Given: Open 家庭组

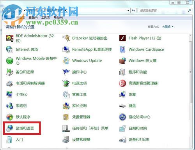Looking at the screenshot, I should coord(16,106).
